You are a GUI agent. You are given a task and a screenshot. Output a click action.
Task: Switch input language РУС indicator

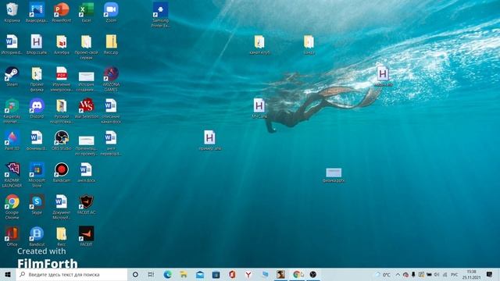tap(454, 274)
